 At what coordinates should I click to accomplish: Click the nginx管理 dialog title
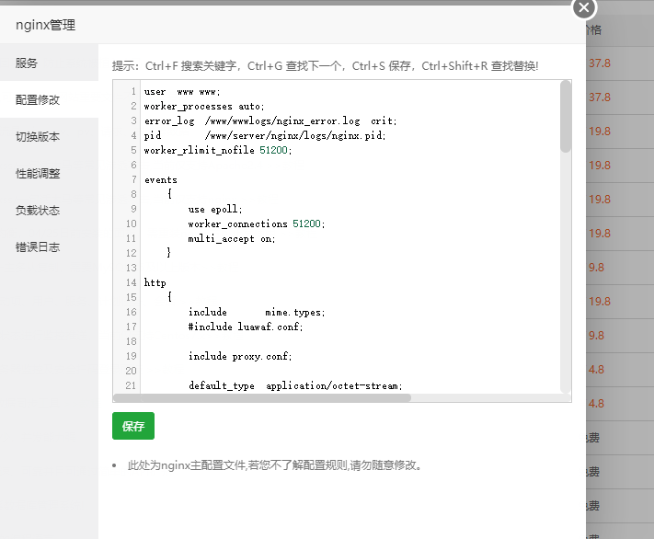45,25
